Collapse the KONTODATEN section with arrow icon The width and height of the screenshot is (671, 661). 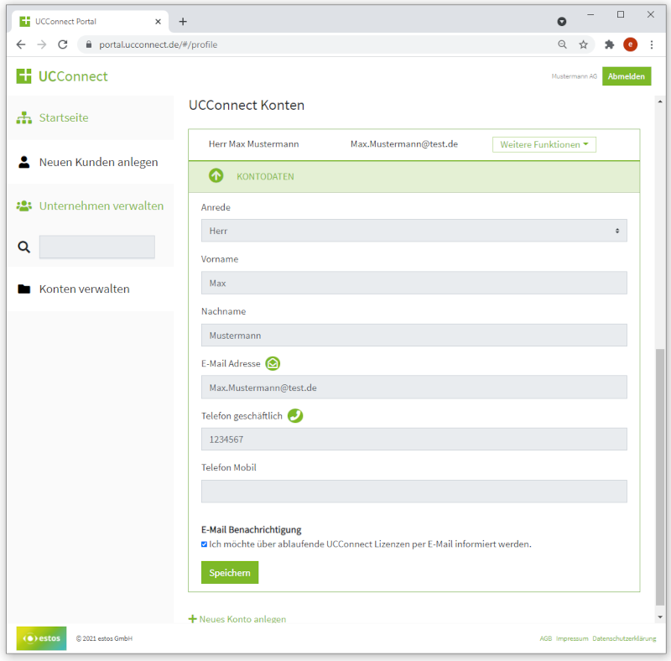click(x=216, y=176)
